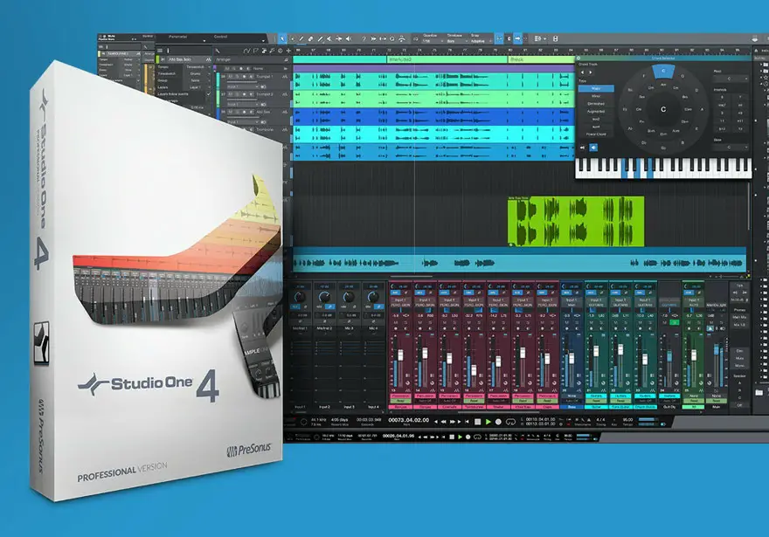Show automation curve icon above track list
This screenshot has height=537, width=769.
[x=246, y=51]
